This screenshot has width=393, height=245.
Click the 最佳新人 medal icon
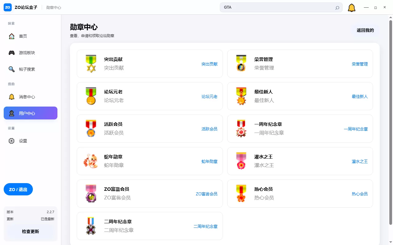coord(241,96)
